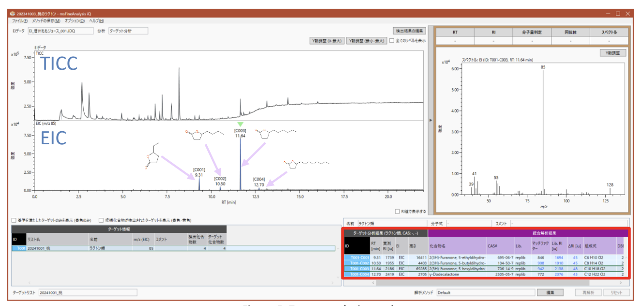641x306 pixels.
Task: Check 基準を満たしたターゲットのみを表示 option
Action: (14, 220)
